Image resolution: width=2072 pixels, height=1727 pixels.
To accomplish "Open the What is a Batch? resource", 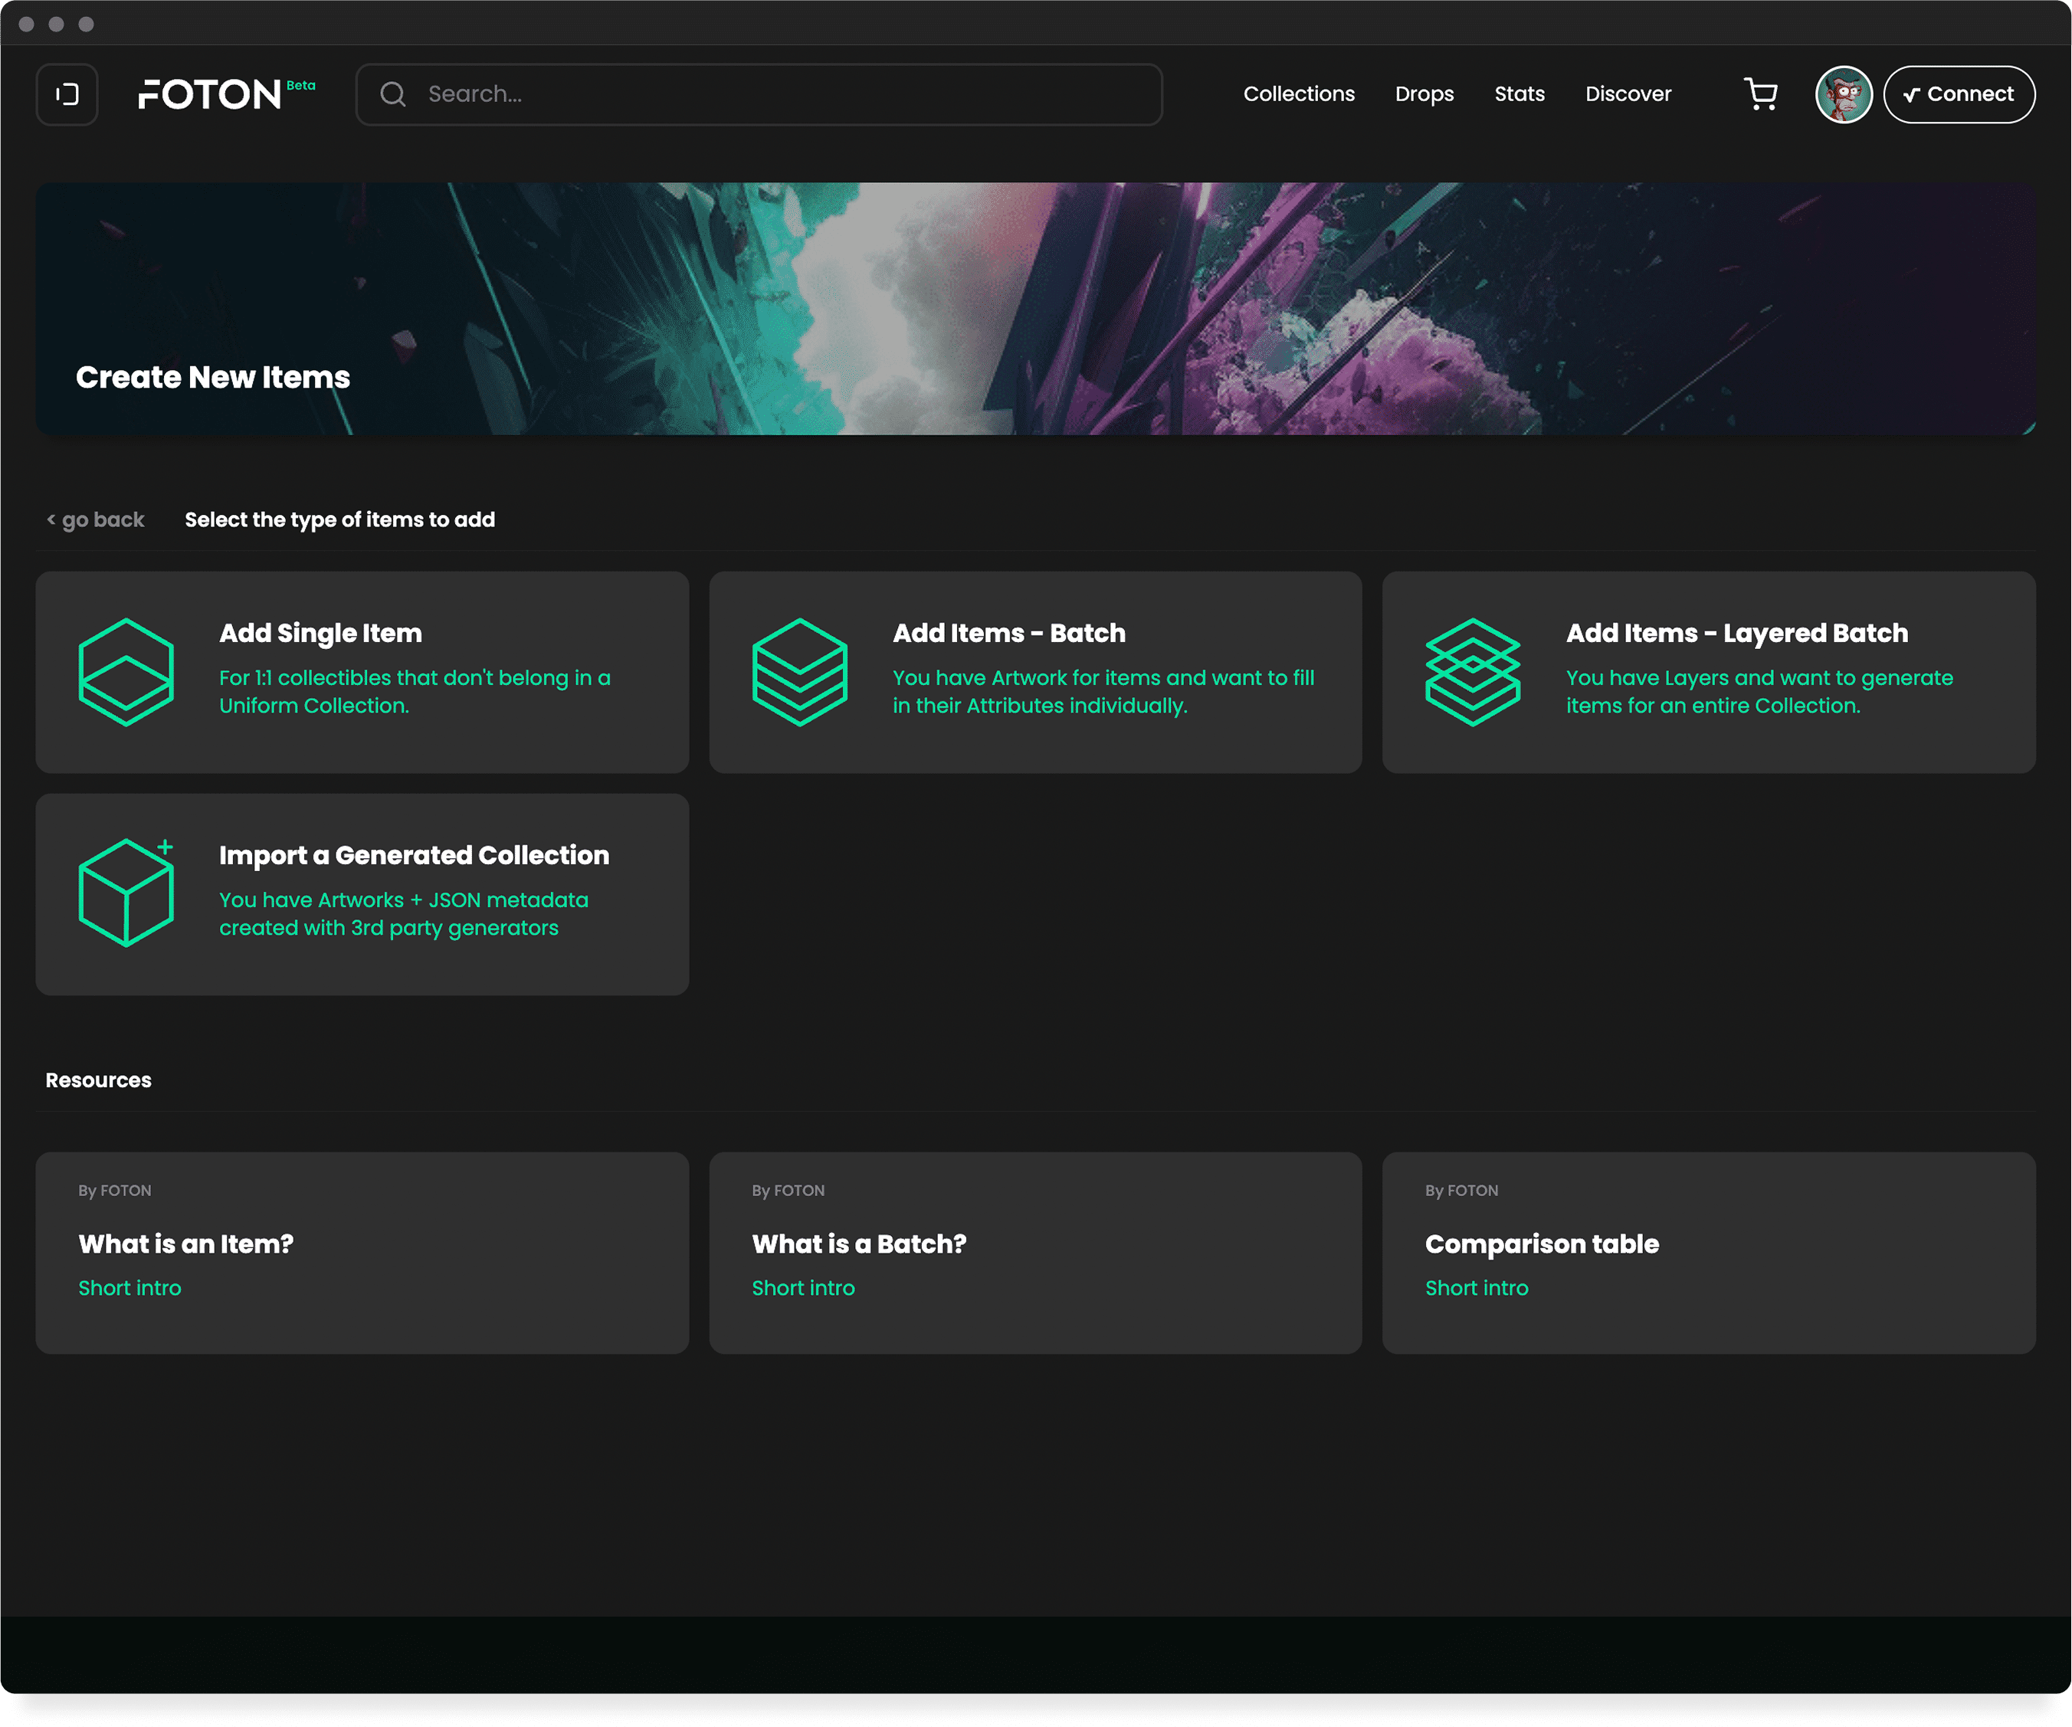I will (x=858, y=1244).
